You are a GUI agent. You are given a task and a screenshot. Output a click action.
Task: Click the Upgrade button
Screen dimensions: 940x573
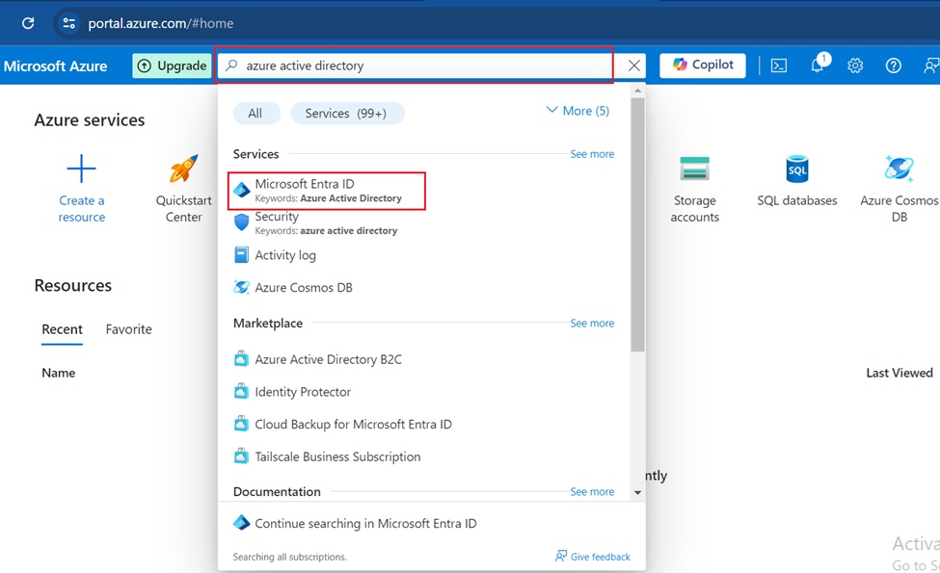tap(172, 65)
